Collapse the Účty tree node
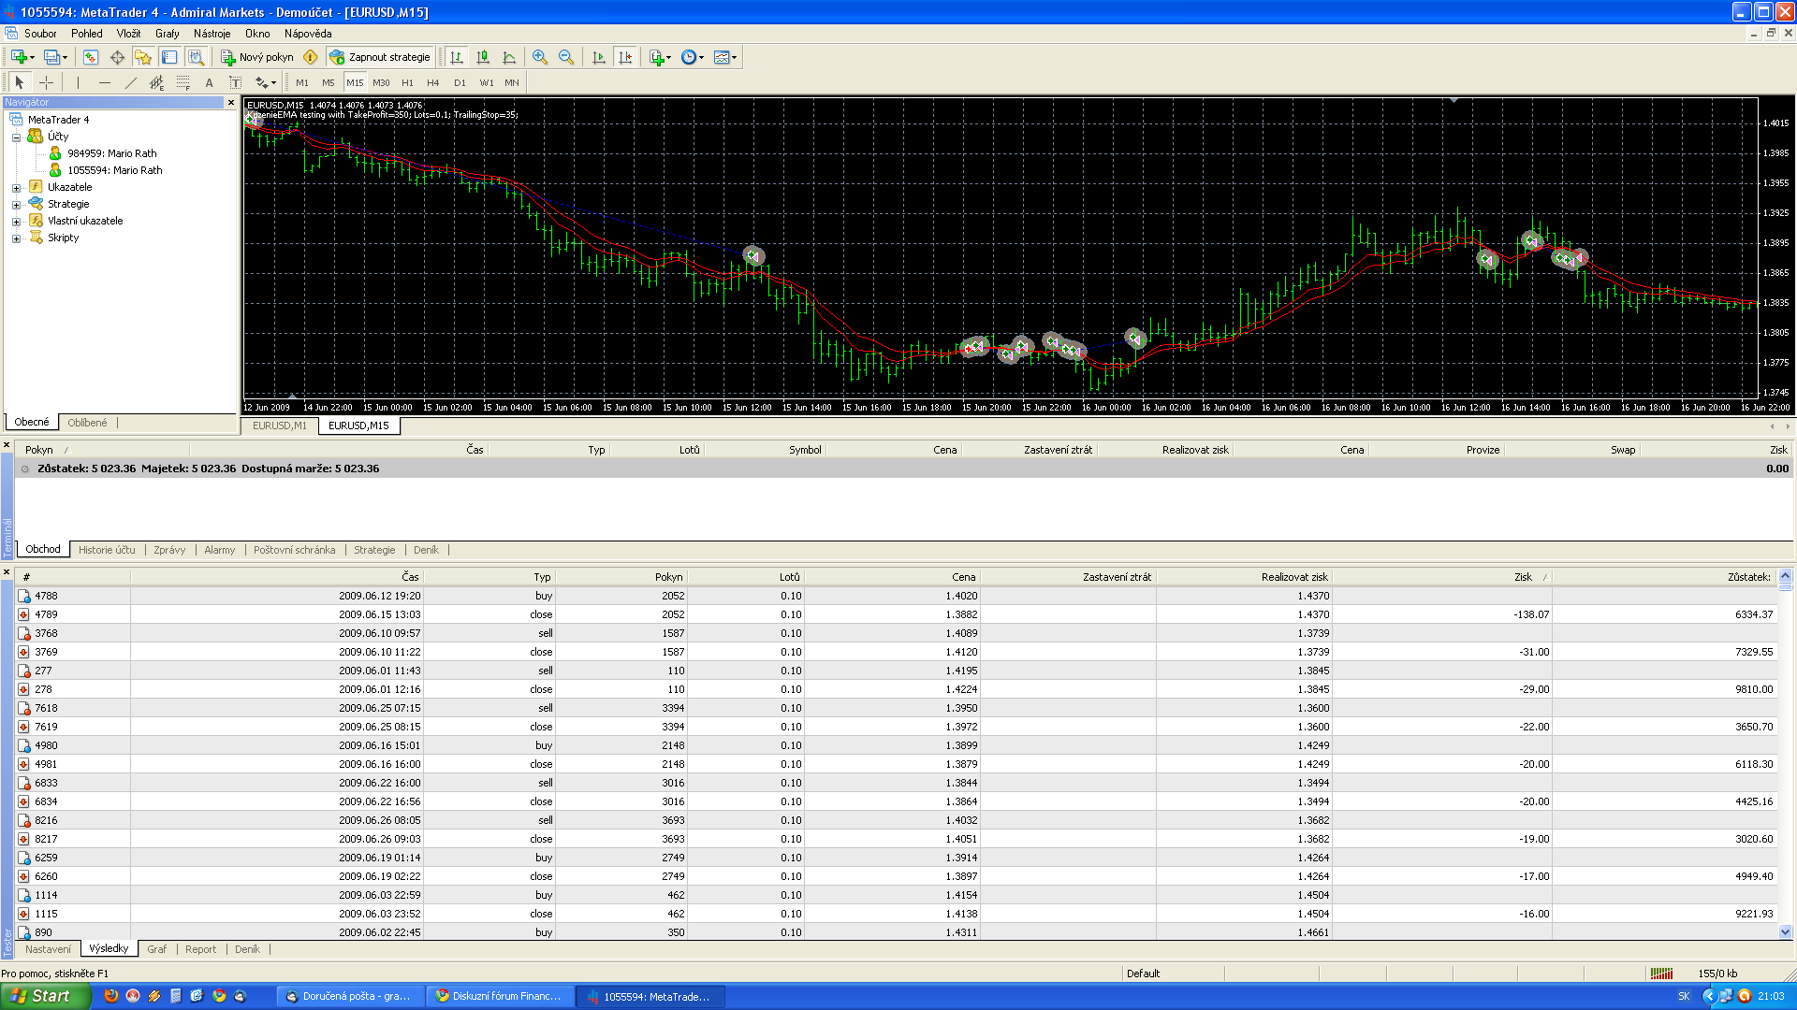 16,137
